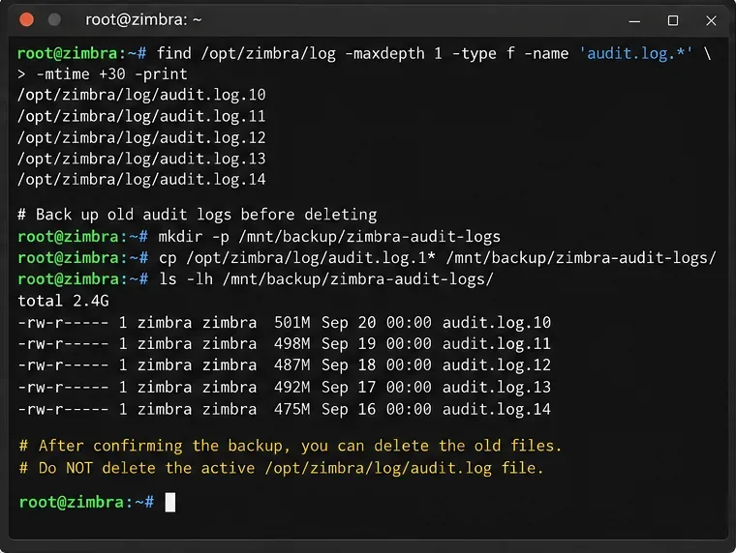
Task: Click the 'ls -lh /mnt/backup/zimbra-audit-logs/' command
Action: point(326,279)
